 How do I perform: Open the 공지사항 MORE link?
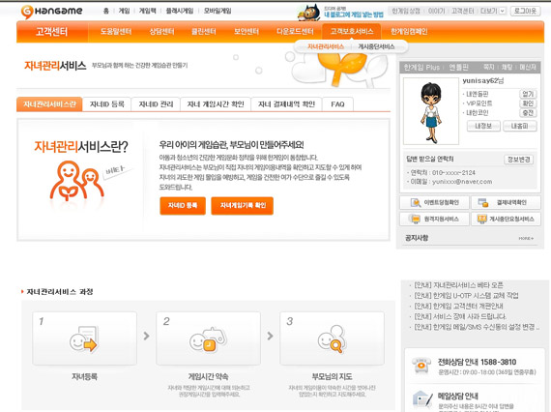pos(526,238)
